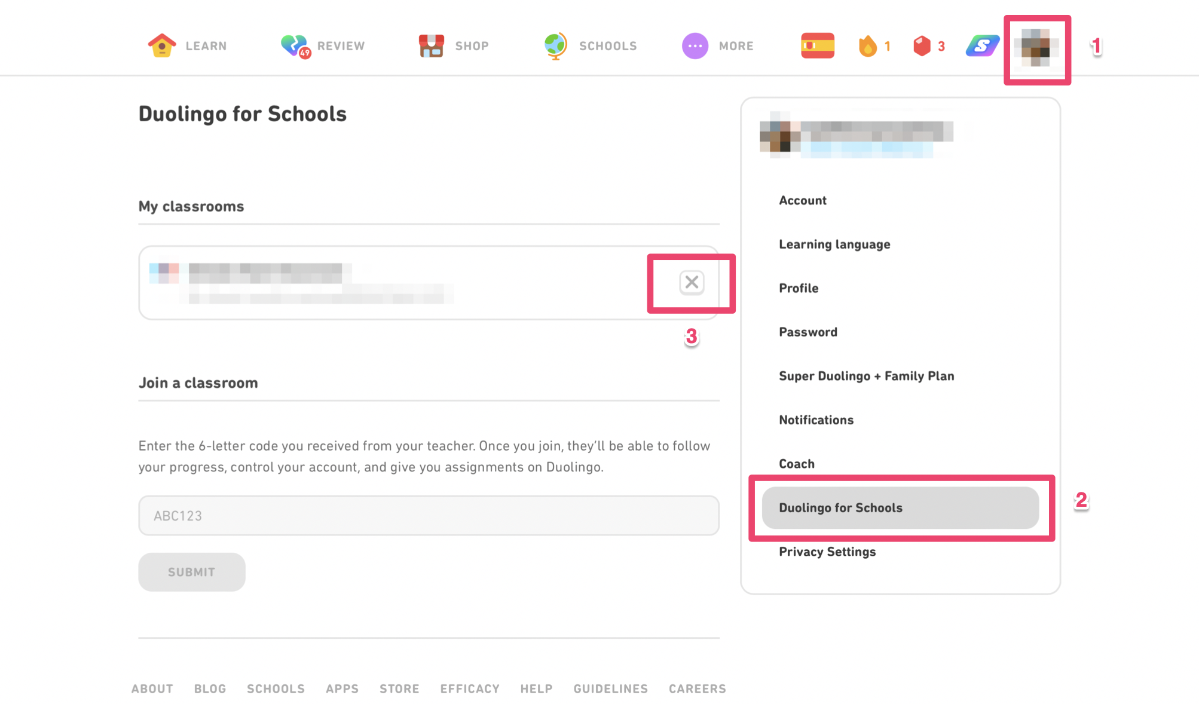Open the Review hearts icon

tap(294, 45)
